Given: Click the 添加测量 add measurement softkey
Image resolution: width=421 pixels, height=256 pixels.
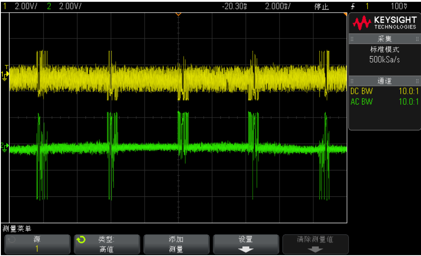Looking at the screenshot, I should tap(177, 244).
